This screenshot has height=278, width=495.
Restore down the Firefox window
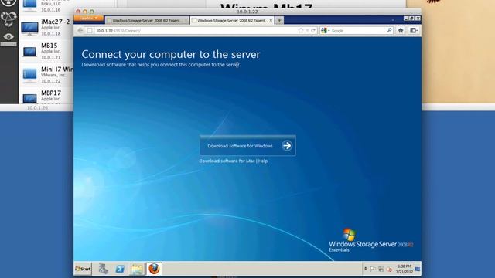pyautogui.click(x=411, y=19)
